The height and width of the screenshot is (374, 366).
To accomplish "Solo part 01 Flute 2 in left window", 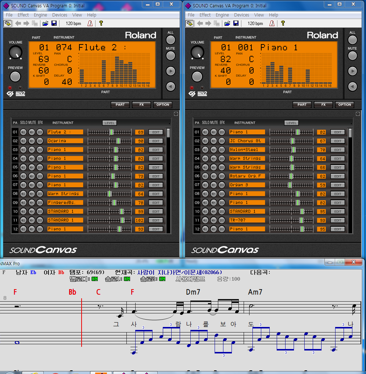I will 23,132.
